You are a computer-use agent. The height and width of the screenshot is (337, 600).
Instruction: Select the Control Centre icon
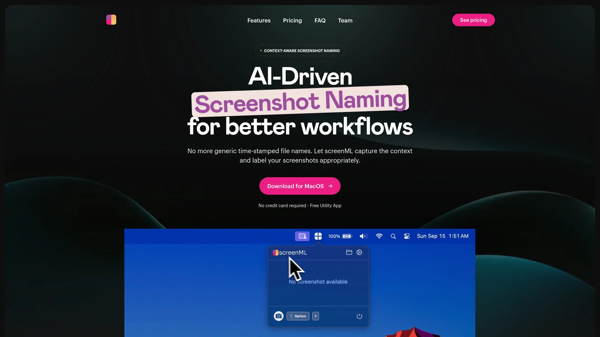(x=406, y=236)
